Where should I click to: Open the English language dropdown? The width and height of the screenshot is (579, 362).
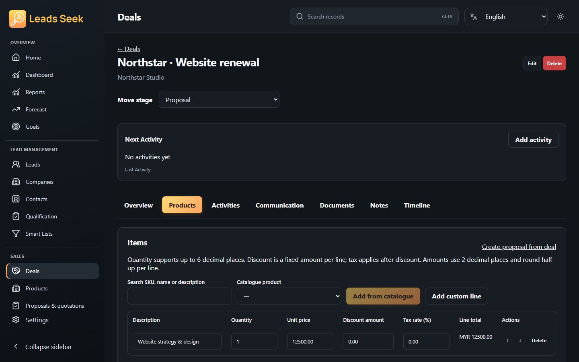506,16
